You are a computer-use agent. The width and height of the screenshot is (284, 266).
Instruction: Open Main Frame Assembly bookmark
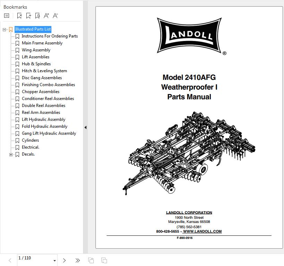[x=42, y=43]
